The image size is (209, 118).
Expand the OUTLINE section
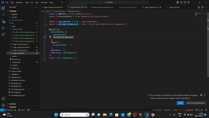tap(12, 104)
